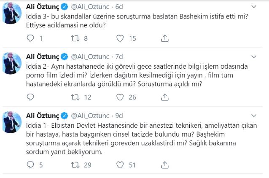
Task: Reply to the İddia 1 tweet
Action: click(30, 165)
